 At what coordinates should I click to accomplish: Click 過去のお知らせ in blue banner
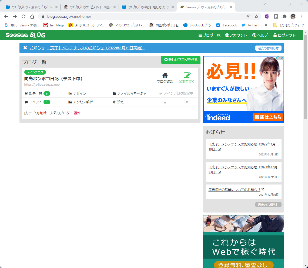pyautogui.click(x=268, y=48)
